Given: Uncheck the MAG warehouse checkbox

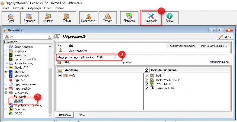Looking at the screenshot, I should 60,76.
